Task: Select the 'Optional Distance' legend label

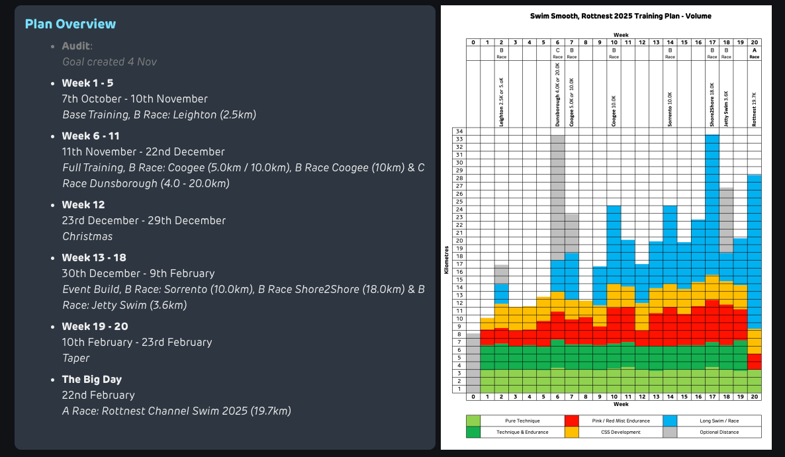Action: click(x=719, y=433)
